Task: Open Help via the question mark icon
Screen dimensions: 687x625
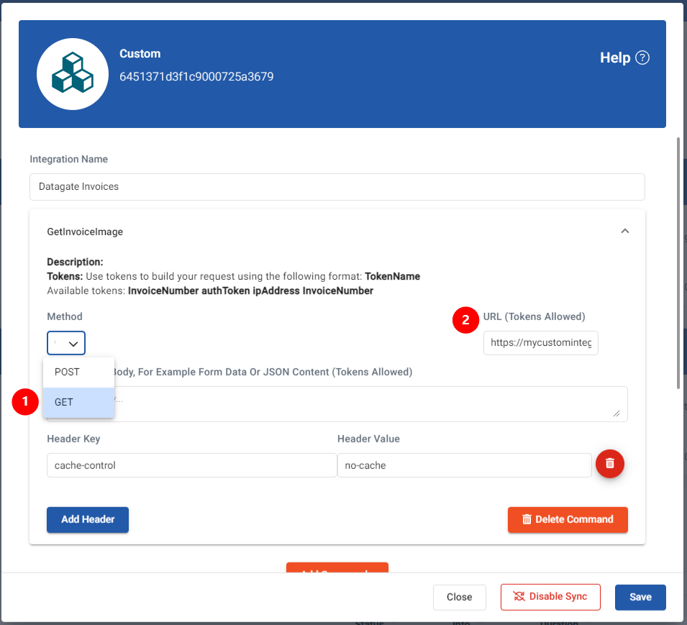Action: [x=642, y=58]
